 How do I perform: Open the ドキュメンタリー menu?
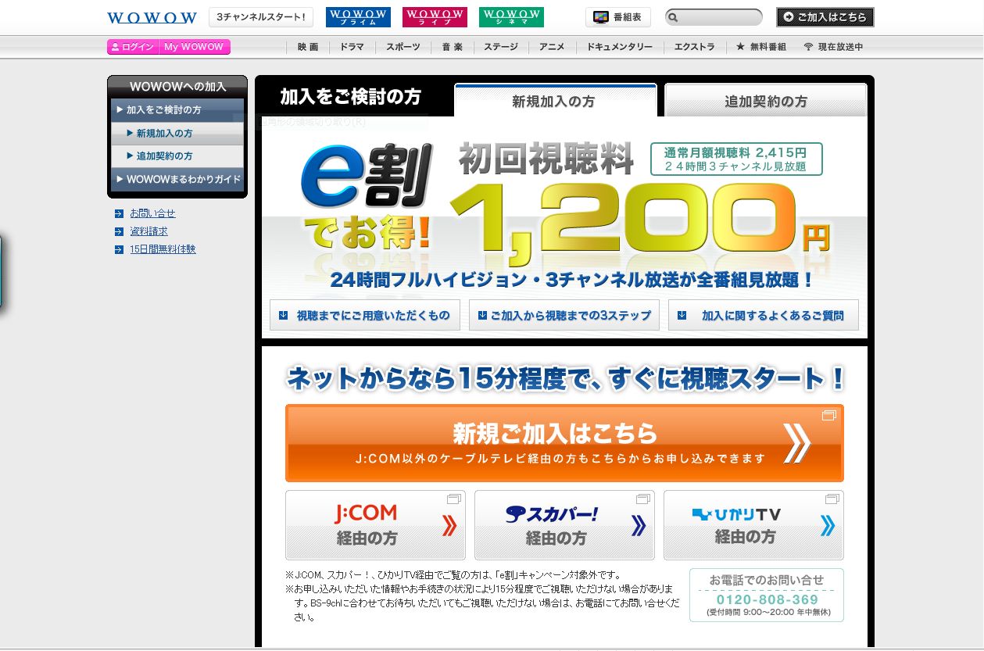tap(620, 47)
